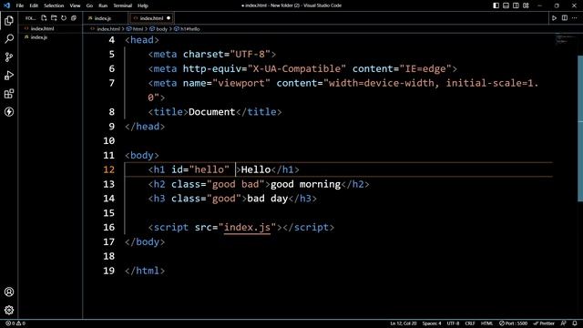
Task: Click the Run Code play icon
Action: click(x=554, y=18)
